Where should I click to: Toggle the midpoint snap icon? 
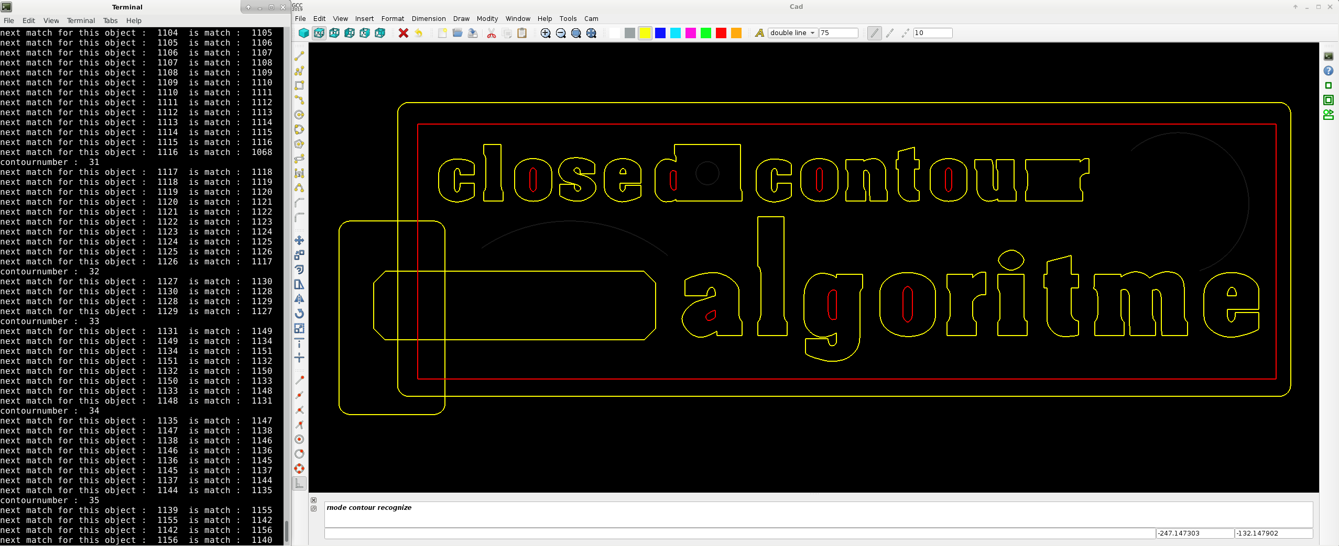click(299, 395)
